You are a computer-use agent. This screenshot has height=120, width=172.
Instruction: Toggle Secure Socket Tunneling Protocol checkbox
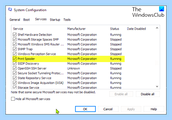coord(15,73)
